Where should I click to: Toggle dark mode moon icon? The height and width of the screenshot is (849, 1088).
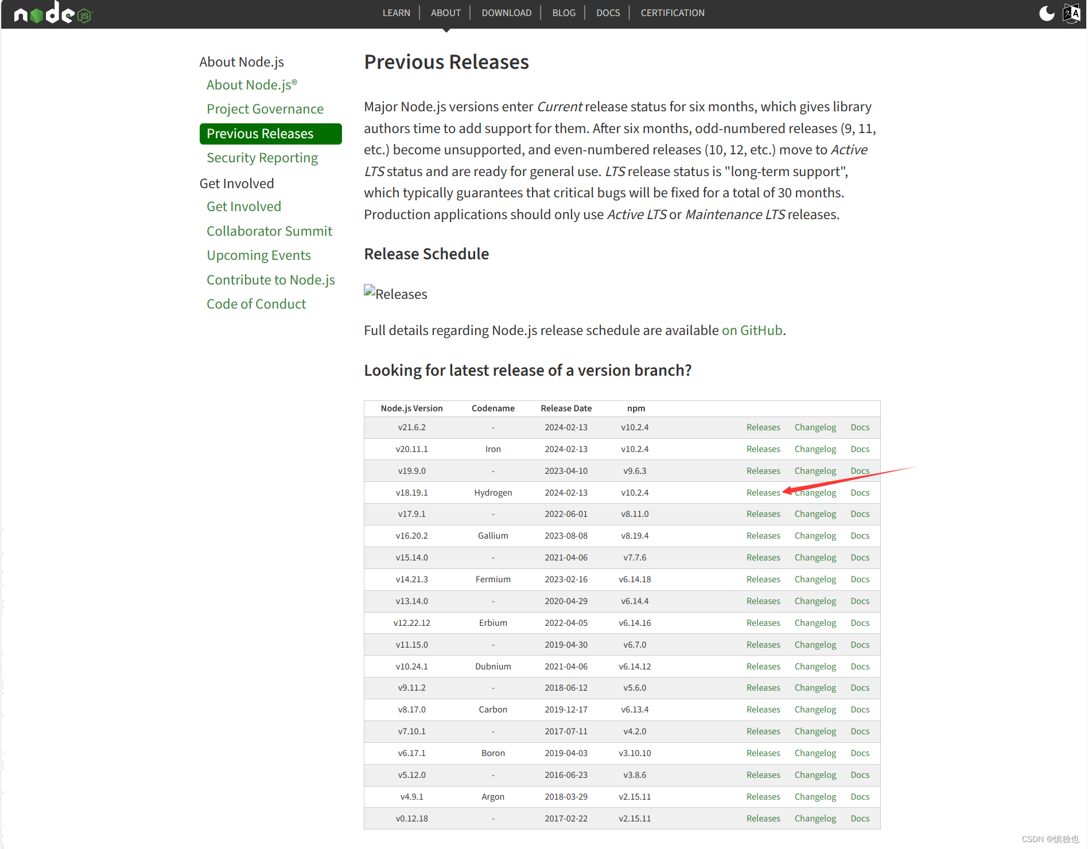(1047, 13)
